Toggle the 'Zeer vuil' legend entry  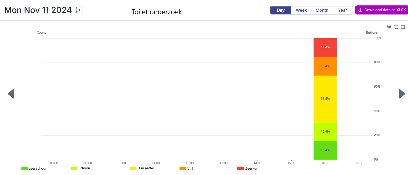(x=248, y=169)
